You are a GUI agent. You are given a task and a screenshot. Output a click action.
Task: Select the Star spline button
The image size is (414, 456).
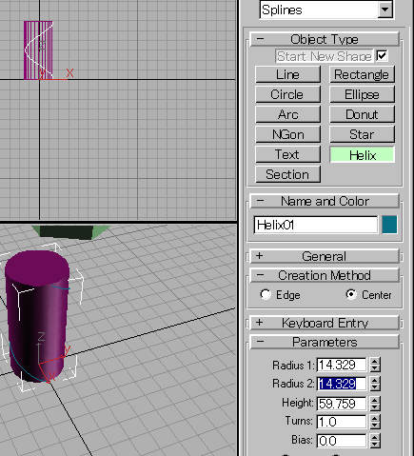(x=362, y=134)
